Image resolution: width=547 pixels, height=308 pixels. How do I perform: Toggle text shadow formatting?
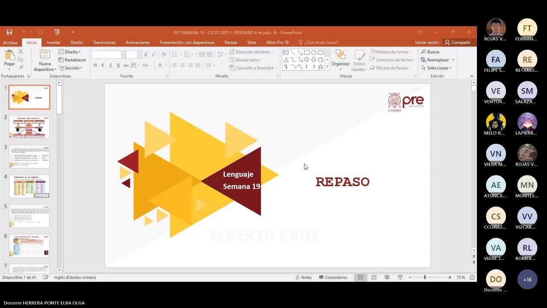(118, 65)
